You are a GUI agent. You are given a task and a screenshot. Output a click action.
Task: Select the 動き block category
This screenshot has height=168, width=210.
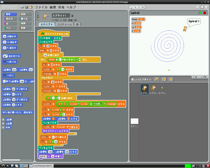tap(10, 14)
